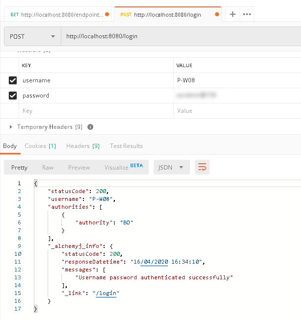Select the Visualize BETA view
The height and width of the screenshot is (320, 301).
pyautogui.click(x=123, y=167)
